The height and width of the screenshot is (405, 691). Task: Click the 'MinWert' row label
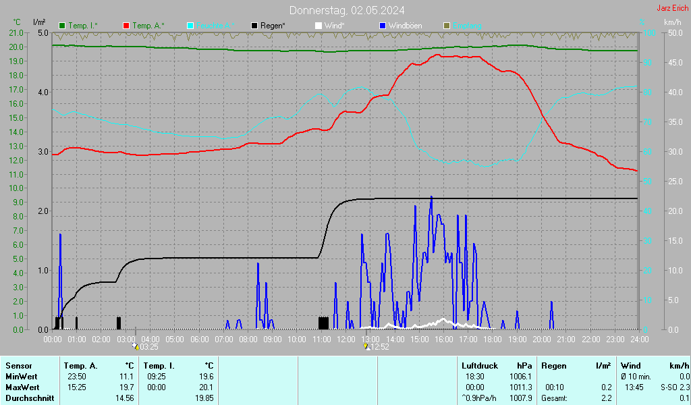click(22, 377)
